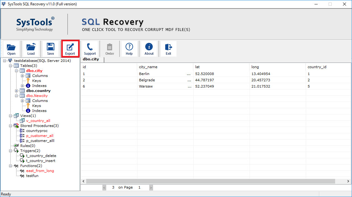Click the Rules(0) node icon
Image resolution: width=352 pixels, height=197 pixels.
click(x=16, y=145)
